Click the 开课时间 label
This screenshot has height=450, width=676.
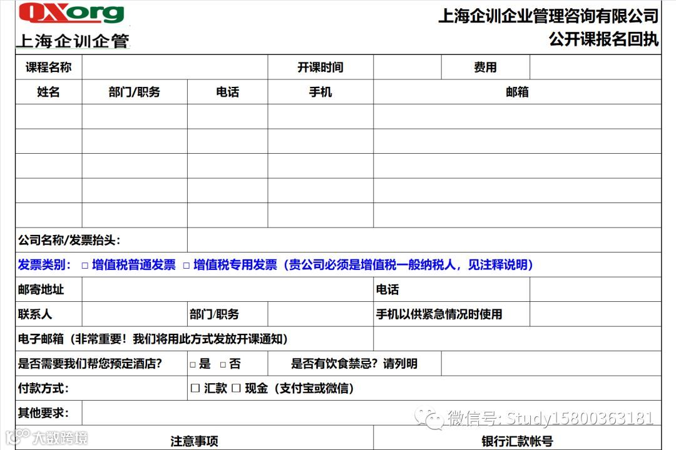(x=320, y=67)
